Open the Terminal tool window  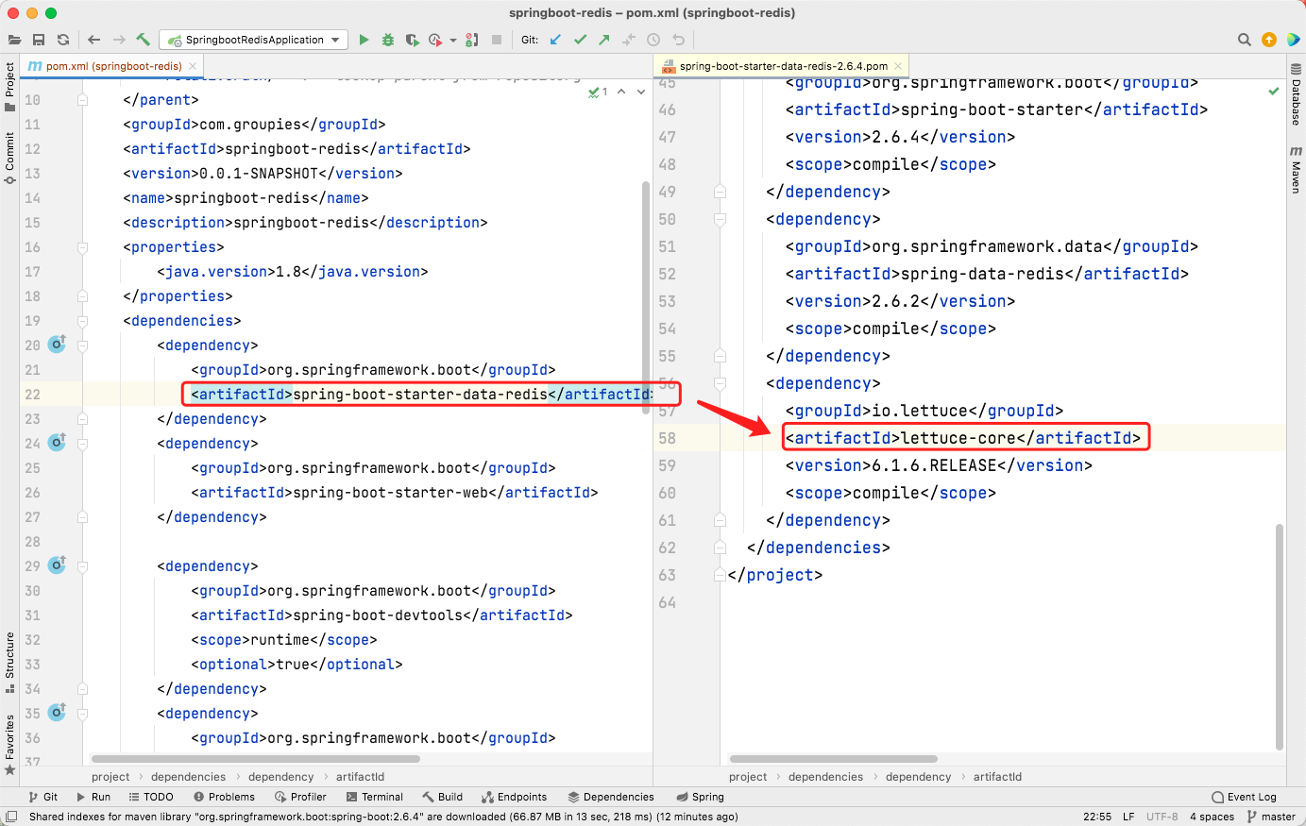(375, 797)
